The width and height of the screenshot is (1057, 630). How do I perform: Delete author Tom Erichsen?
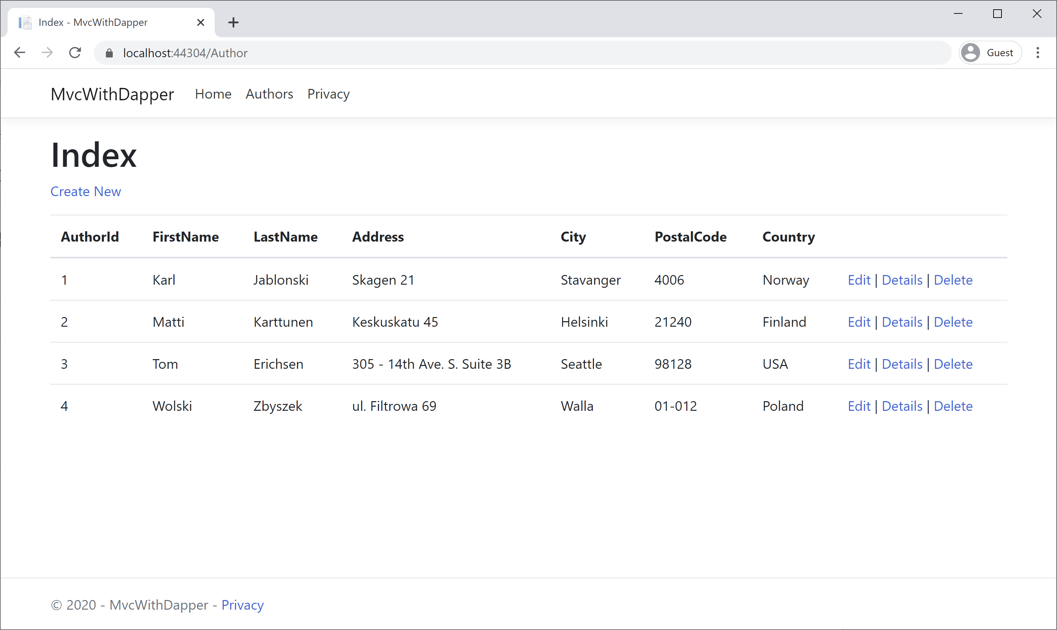(953, 364)
